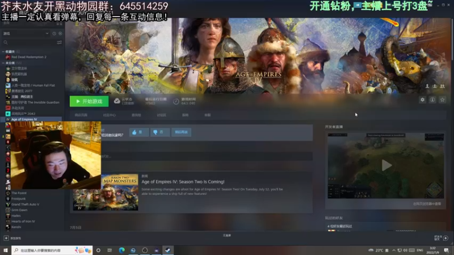Open the Discussions tab
The image size is (454, 255).
(162, 115)
